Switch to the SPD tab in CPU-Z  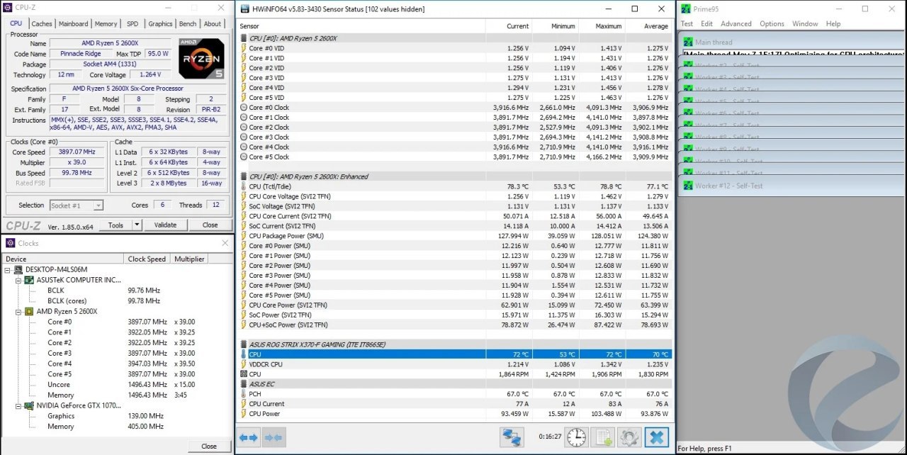click(x=133, y=23)
